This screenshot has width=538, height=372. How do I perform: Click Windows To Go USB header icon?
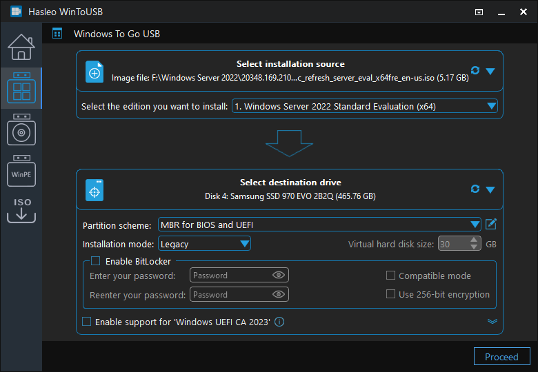[x=57, y=34]
